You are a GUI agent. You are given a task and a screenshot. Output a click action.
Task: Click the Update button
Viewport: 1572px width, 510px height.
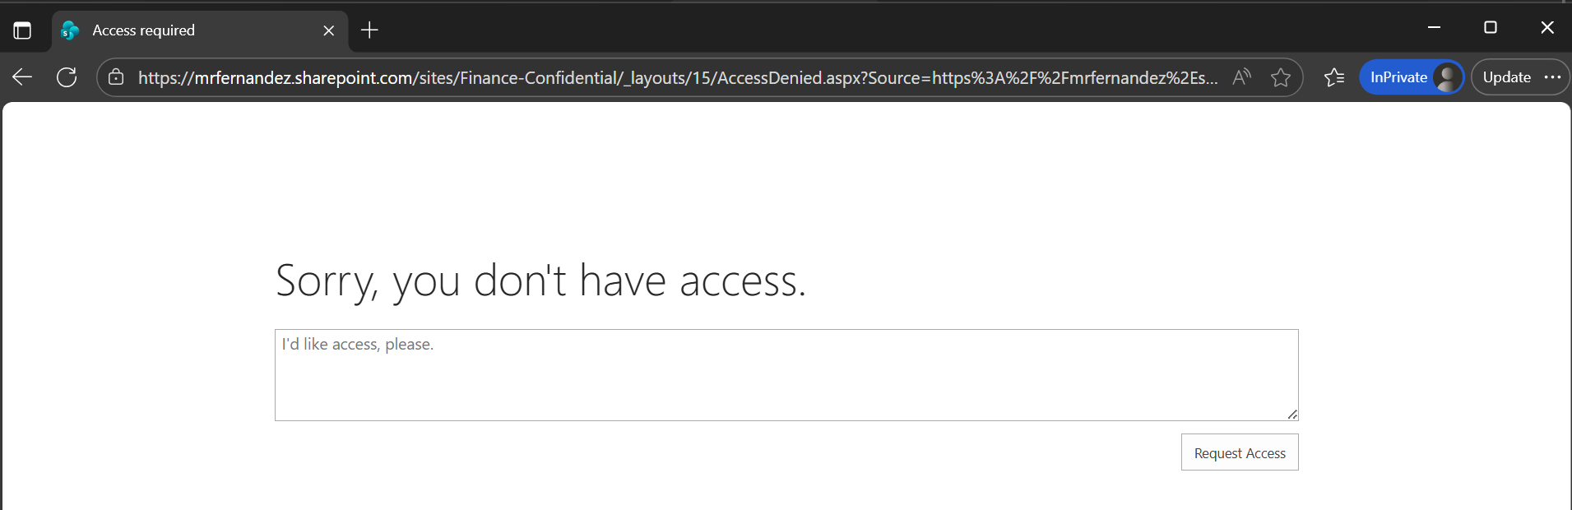point(1506,77)
